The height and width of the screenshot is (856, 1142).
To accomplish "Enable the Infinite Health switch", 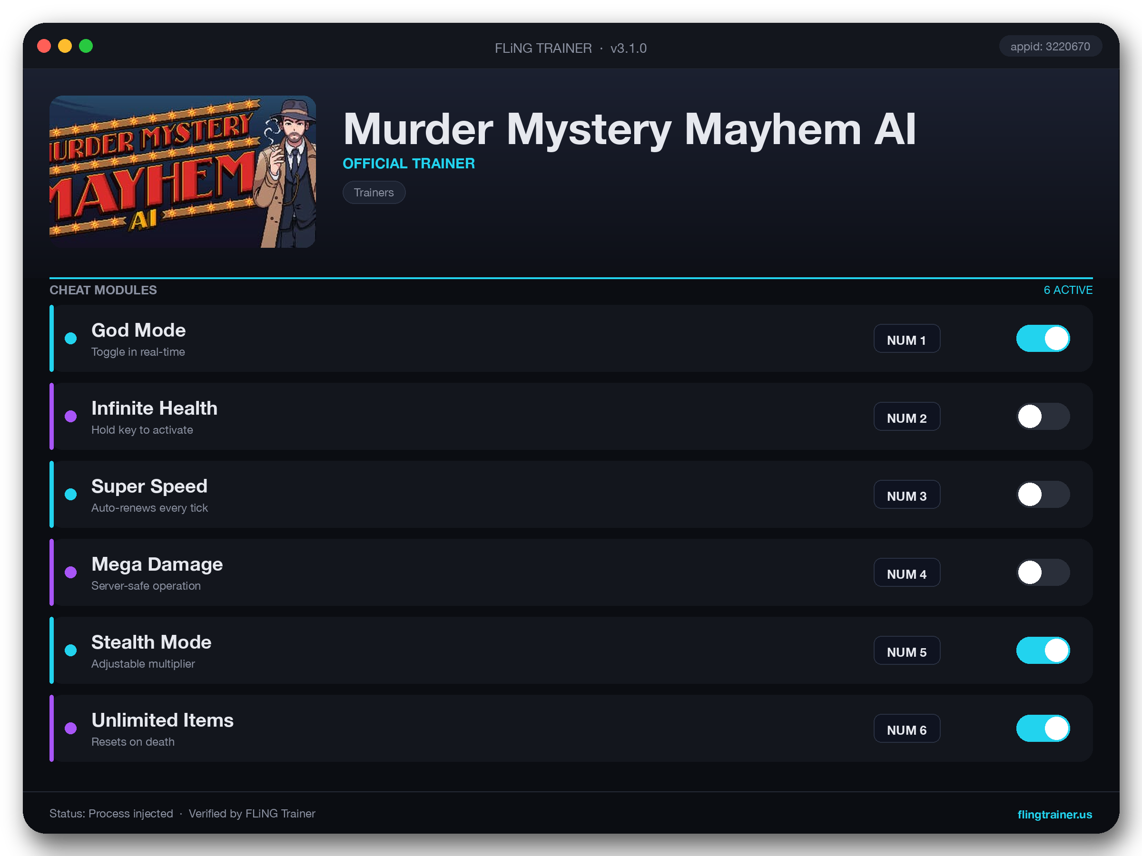I will coord(1043,417).
